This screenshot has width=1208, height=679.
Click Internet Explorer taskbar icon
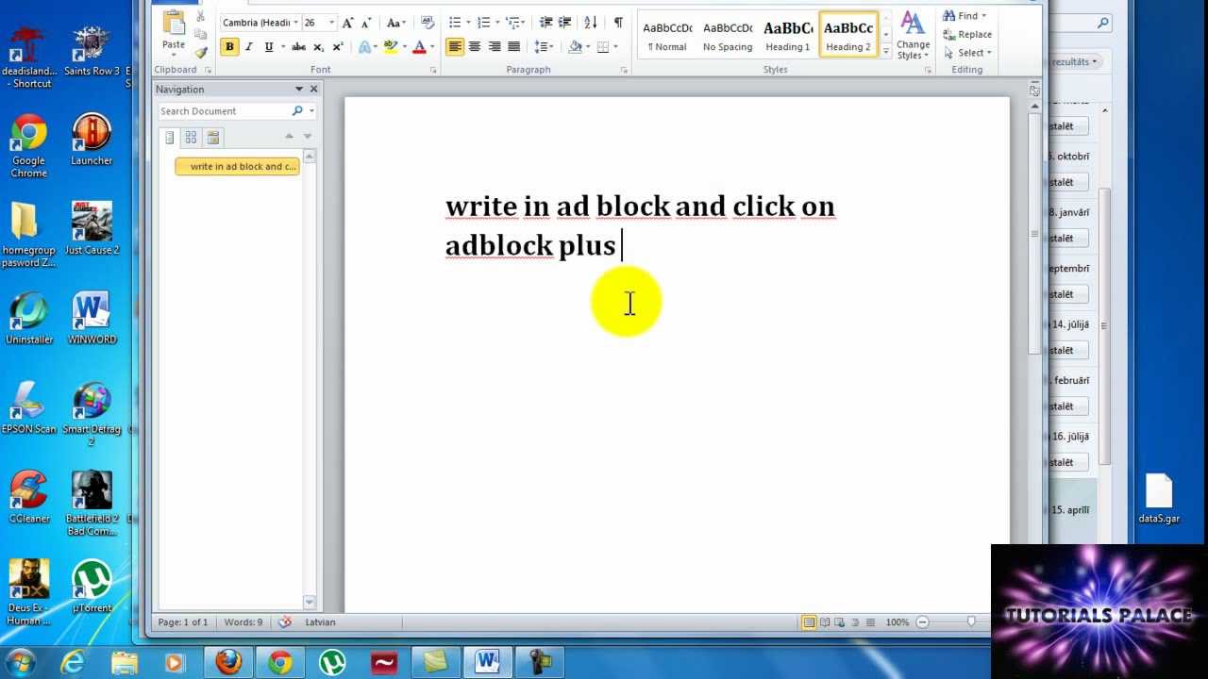pos(73,662)
